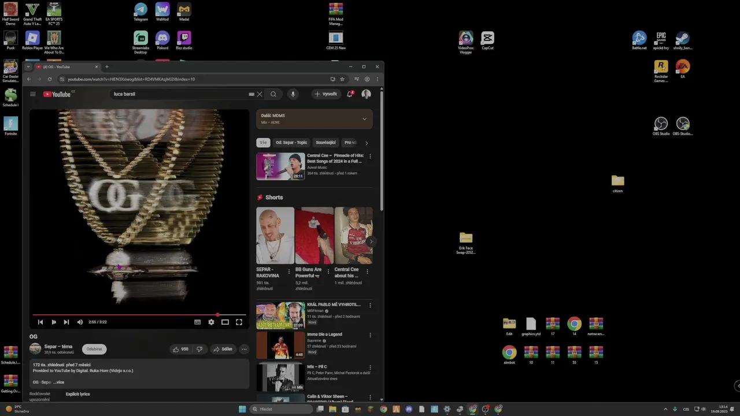Start voice search with microphone
Screen dimensions: 740x416
tap(293, 94)
